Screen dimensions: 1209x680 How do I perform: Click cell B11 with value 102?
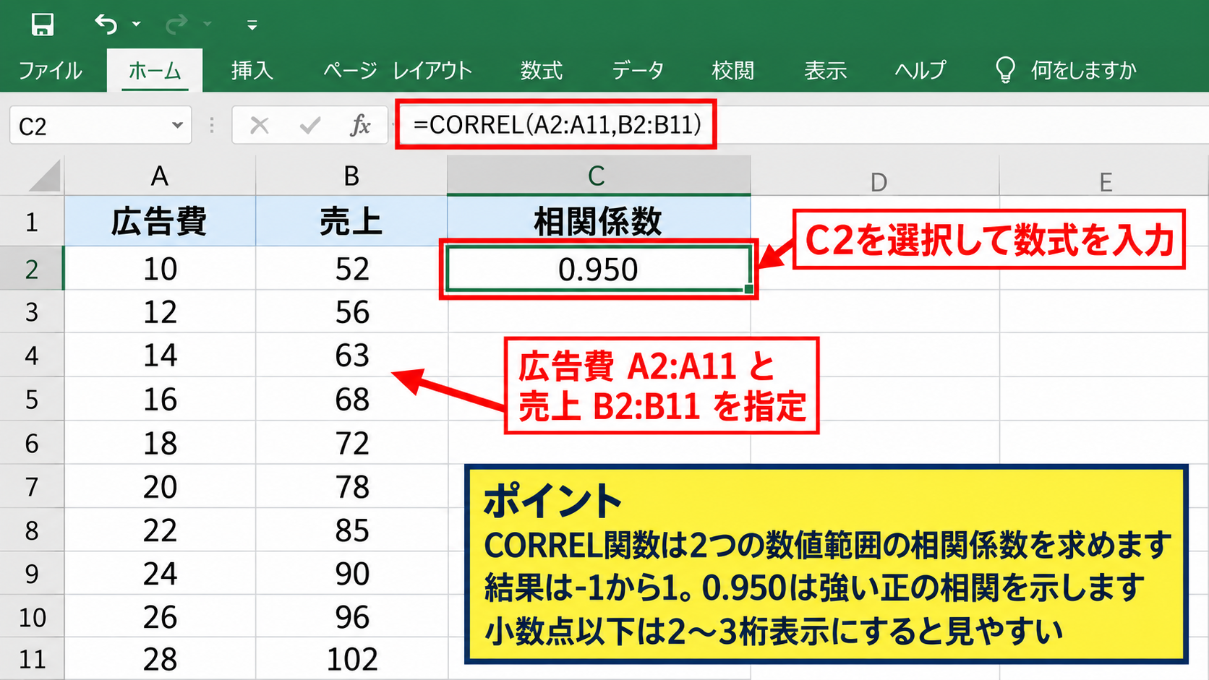point(351,659)
